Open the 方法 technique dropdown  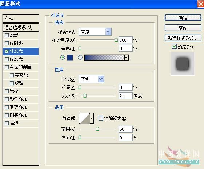[101, 79]
